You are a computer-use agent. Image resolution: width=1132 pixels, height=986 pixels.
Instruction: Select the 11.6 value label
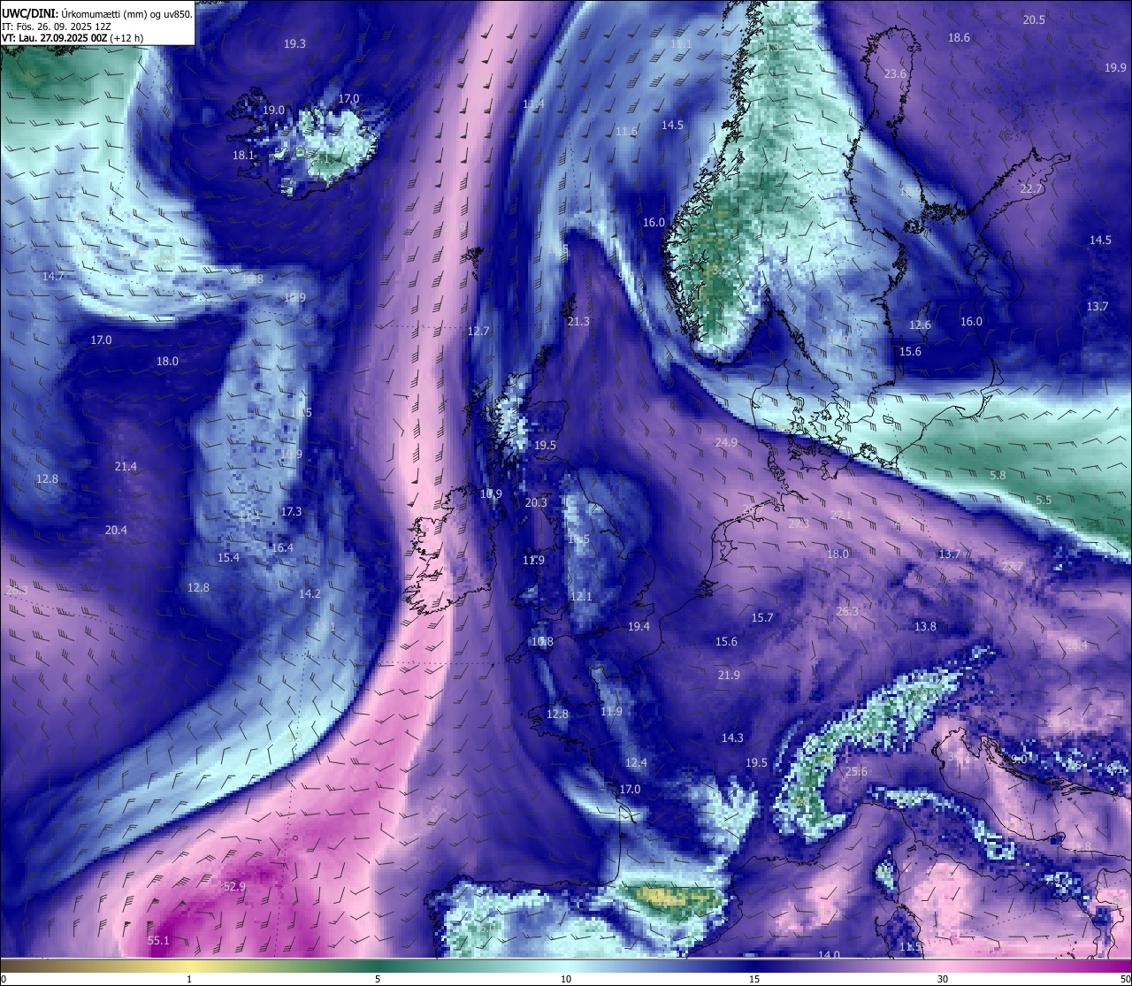click(x=626, y=132)
